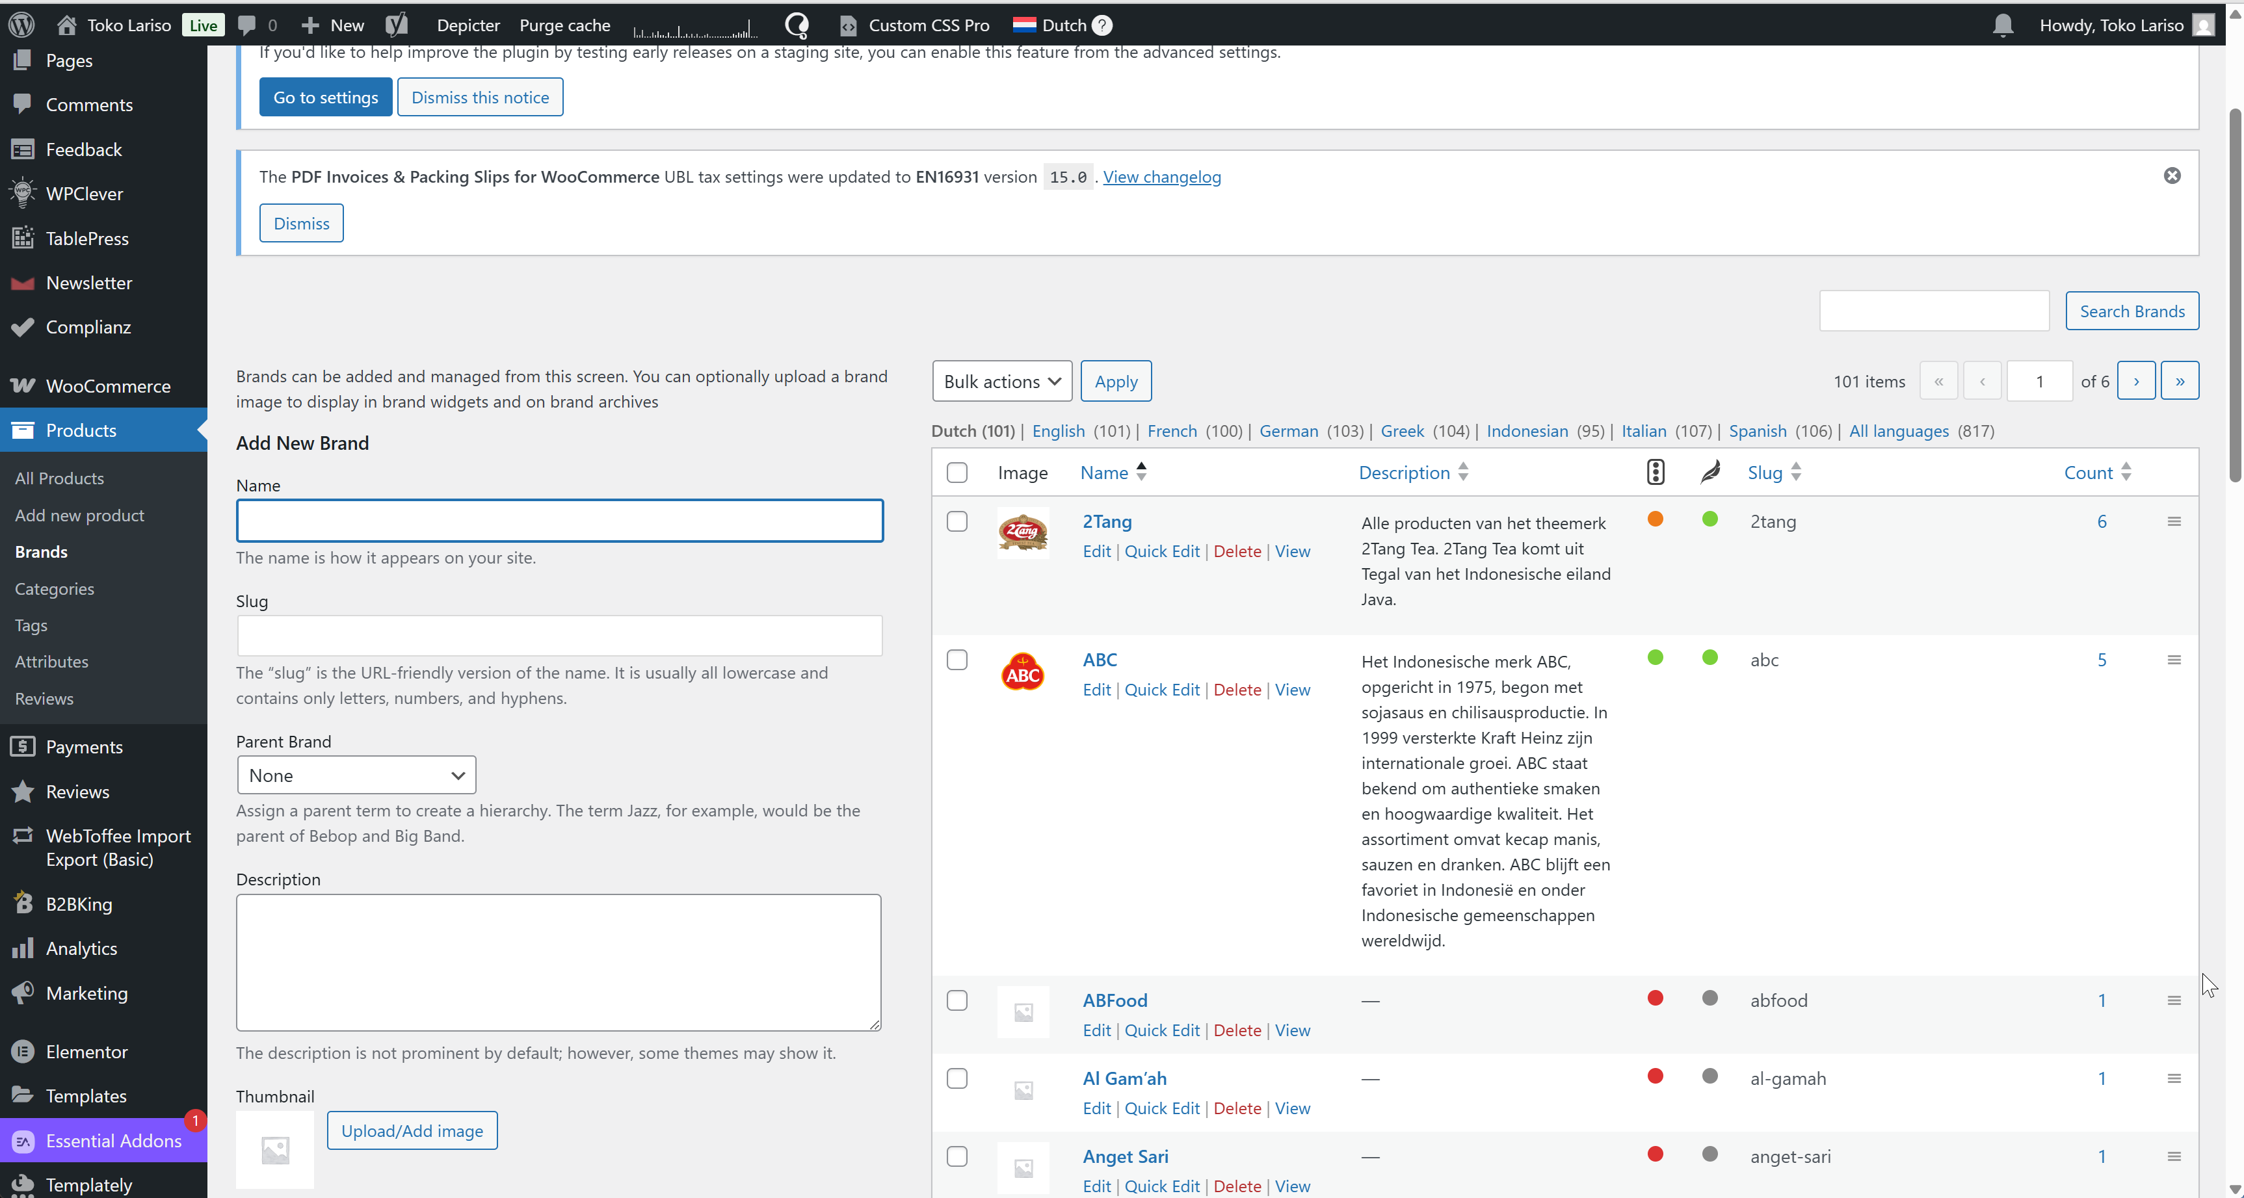Click the green SEO score dot for ABC
Viewport: 2244px width, 1198px height.
pyautogui.click(x=1656, y=657)
